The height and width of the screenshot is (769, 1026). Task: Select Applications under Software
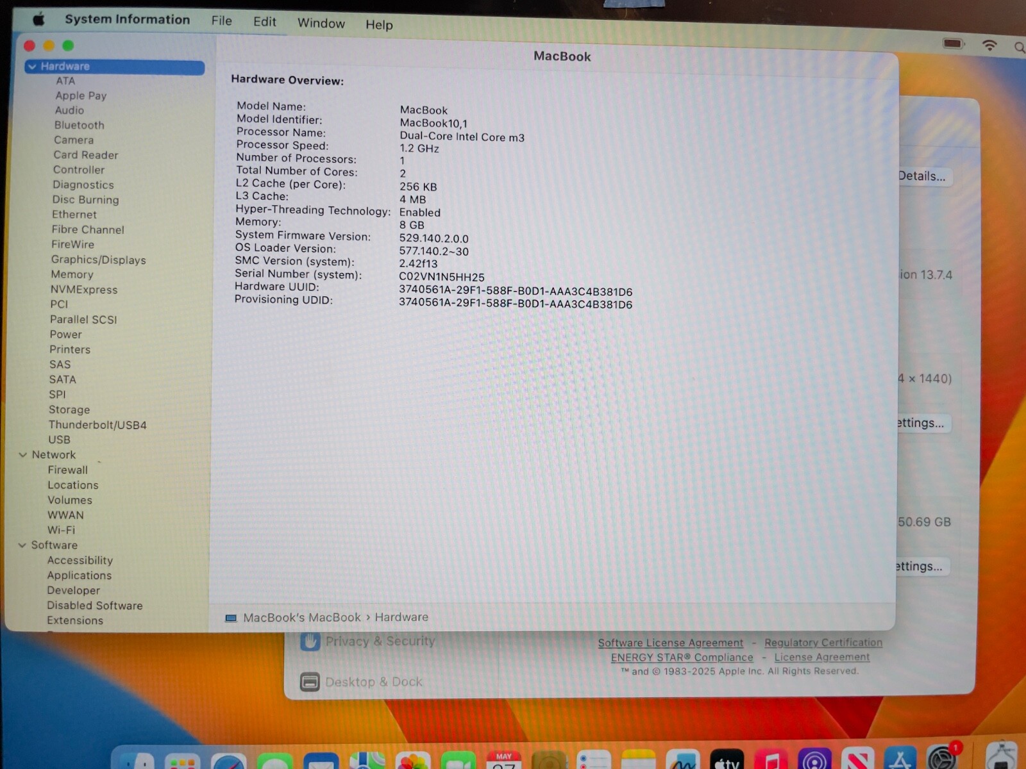[x=80, y=575]
